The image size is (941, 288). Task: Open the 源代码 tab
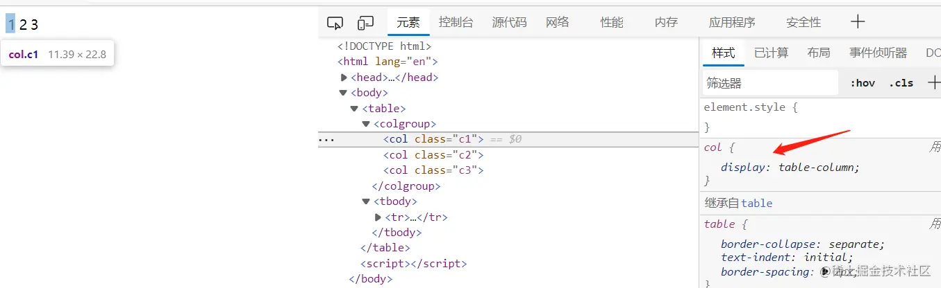[x=509, y=22]
